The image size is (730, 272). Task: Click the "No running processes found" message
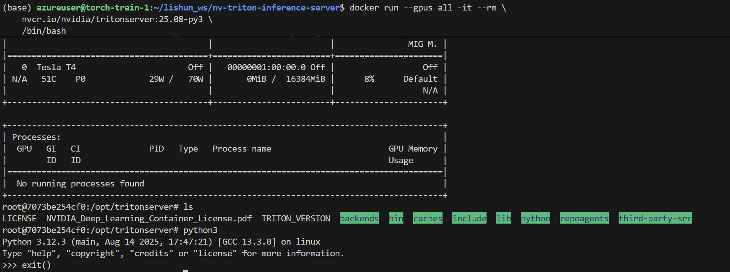pos(80,183)
